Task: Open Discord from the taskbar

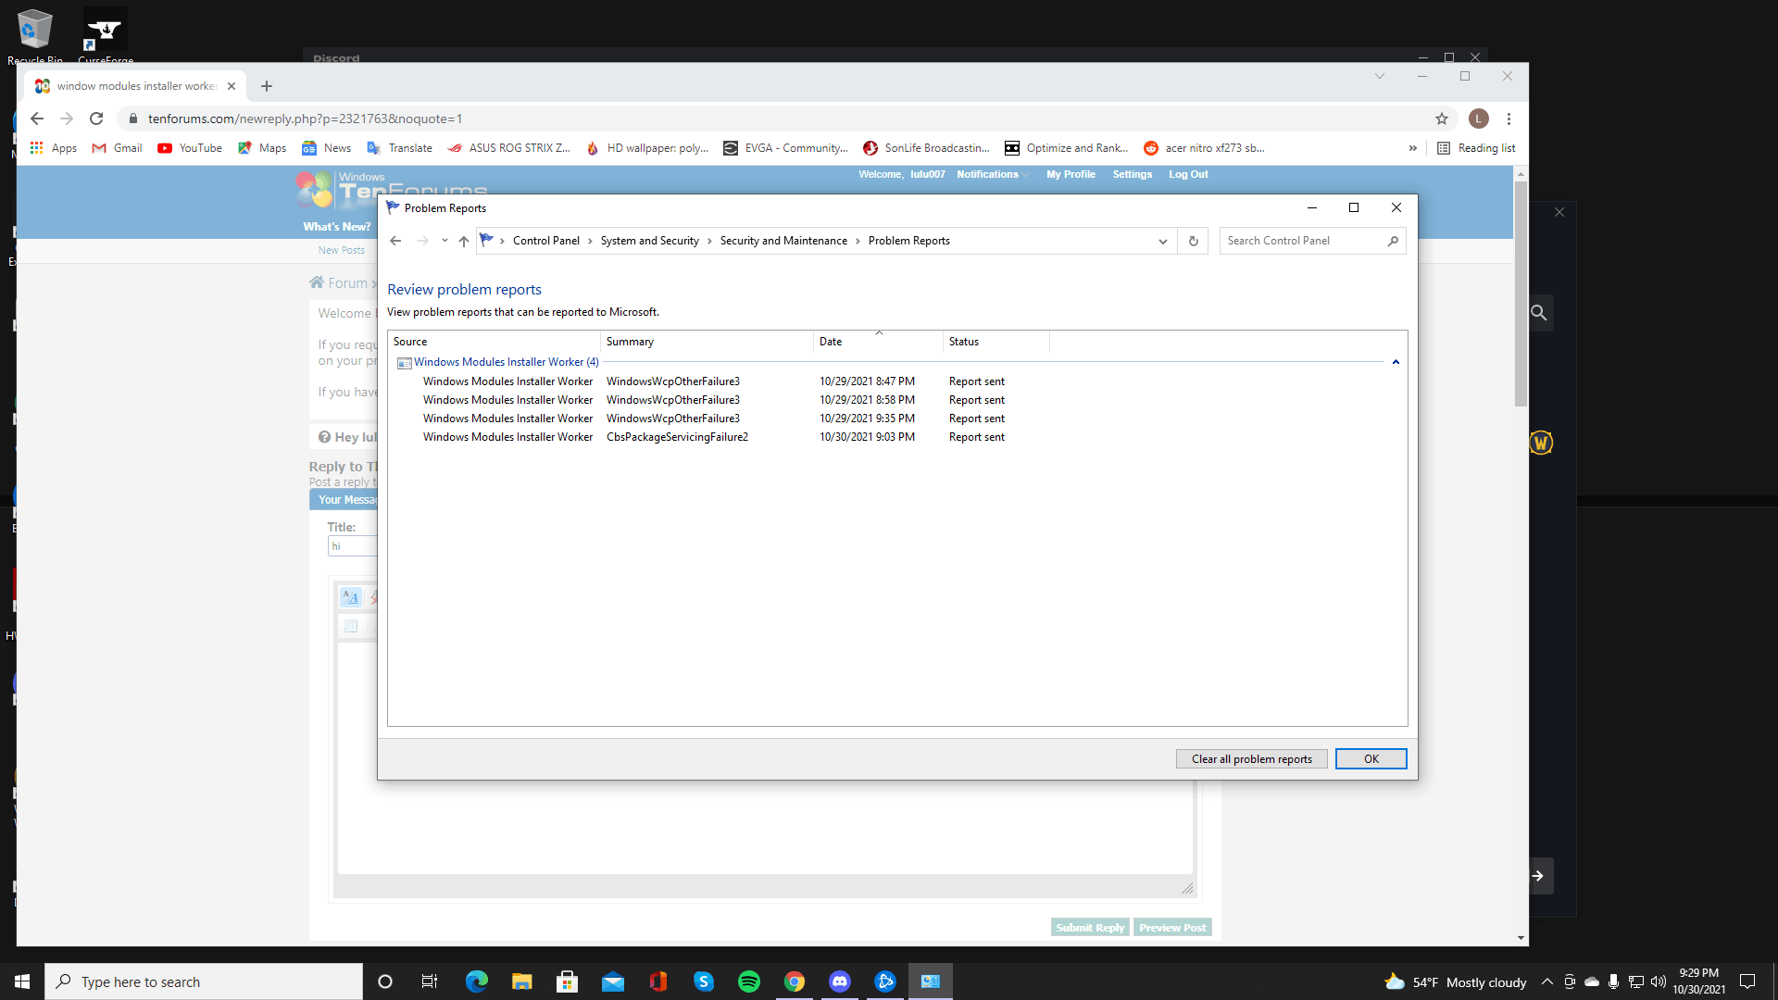Action: tap(839, 981)
